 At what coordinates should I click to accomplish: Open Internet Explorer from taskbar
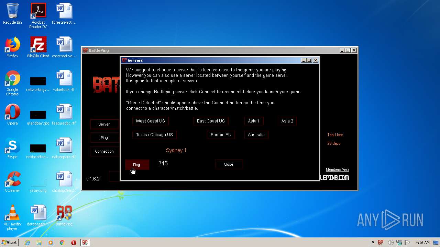pyautogui.click(x=27, y=243)
